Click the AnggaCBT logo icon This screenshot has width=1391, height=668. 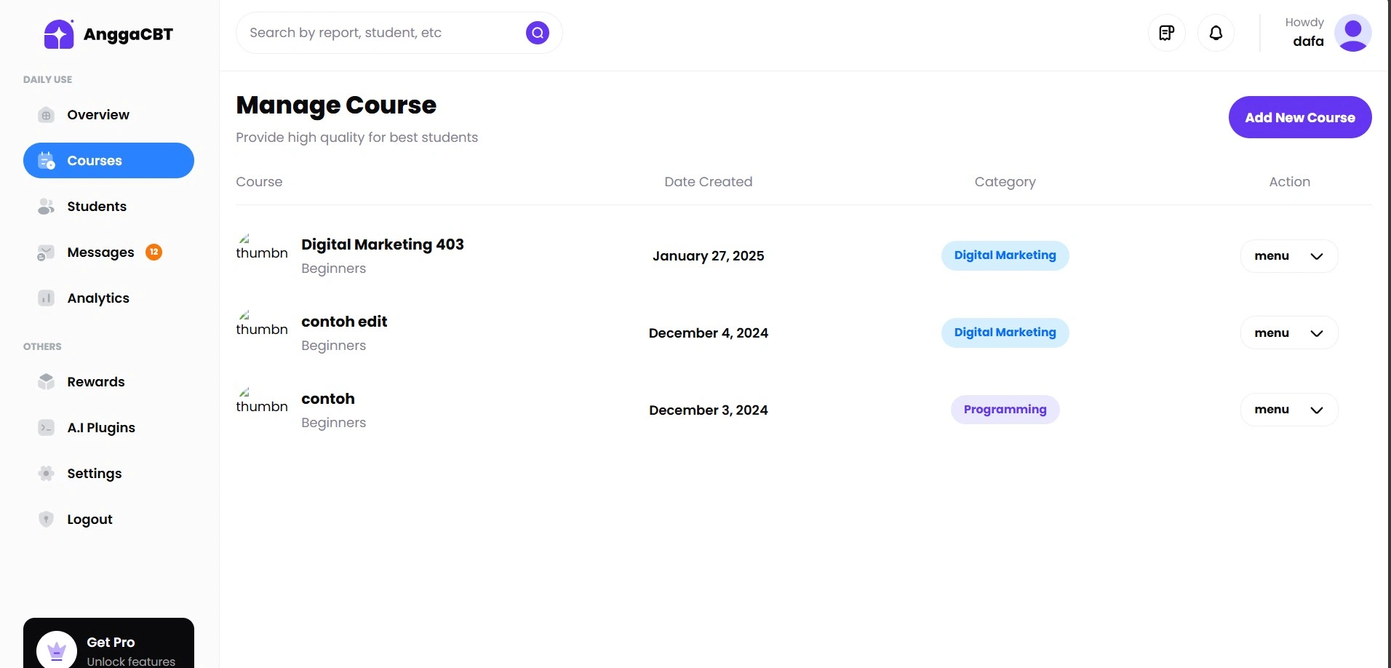[59, 34]
